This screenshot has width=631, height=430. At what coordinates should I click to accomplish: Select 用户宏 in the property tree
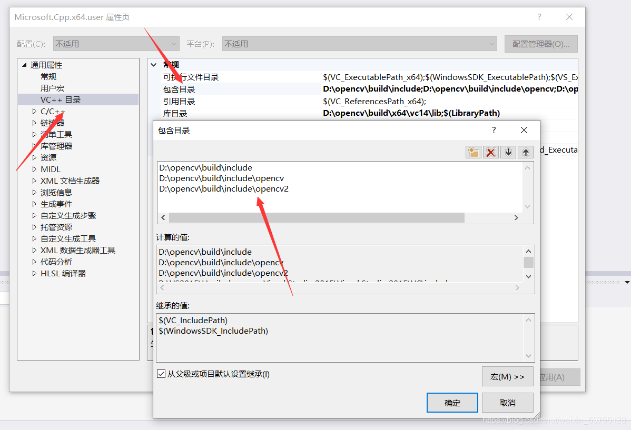pyautogui.click(x=52, y=88)
